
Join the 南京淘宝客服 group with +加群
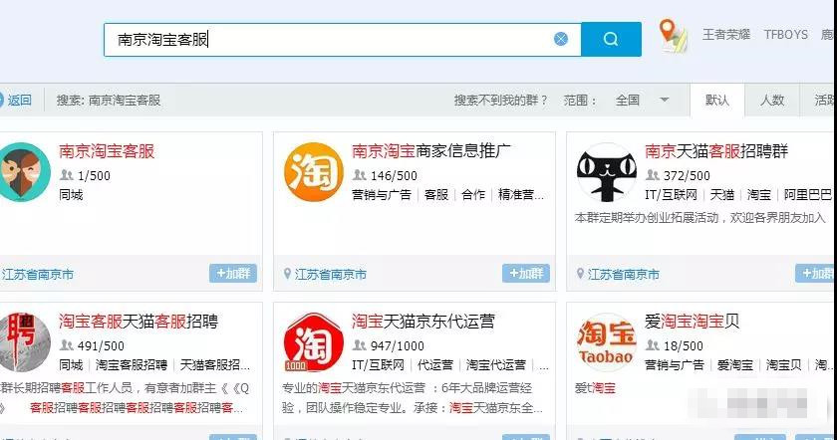[233, 273]
